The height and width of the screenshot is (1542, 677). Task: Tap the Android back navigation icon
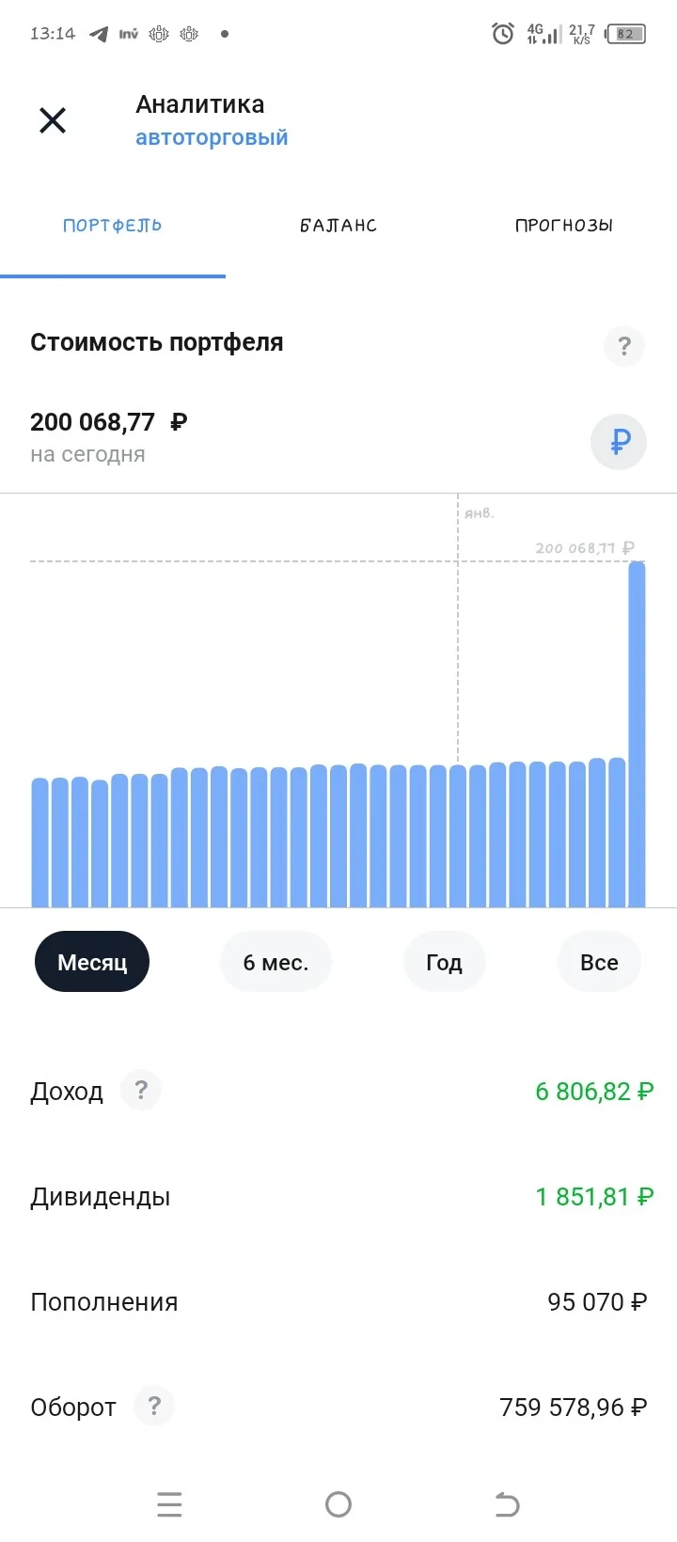coord(507,1504)
